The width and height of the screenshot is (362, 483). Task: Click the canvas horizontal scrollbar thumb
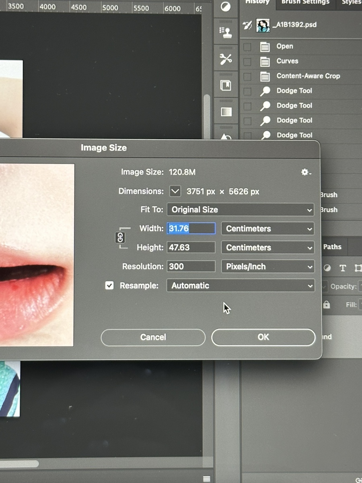[x=19, y=464]
